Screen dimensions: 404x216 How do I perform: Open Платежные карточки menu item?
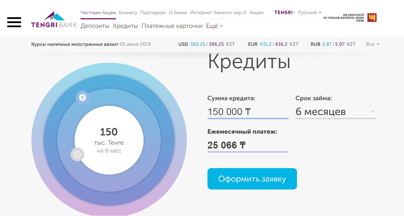pos(172,26)
